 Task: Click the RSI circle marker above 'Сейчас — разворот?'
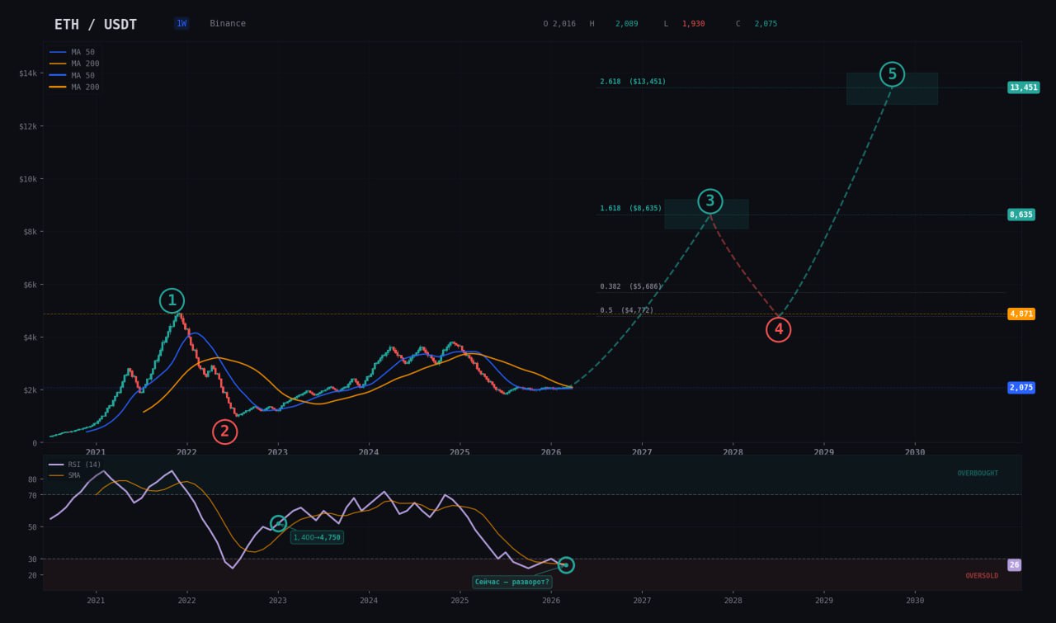pyautogui.click(x=565, y=565)
